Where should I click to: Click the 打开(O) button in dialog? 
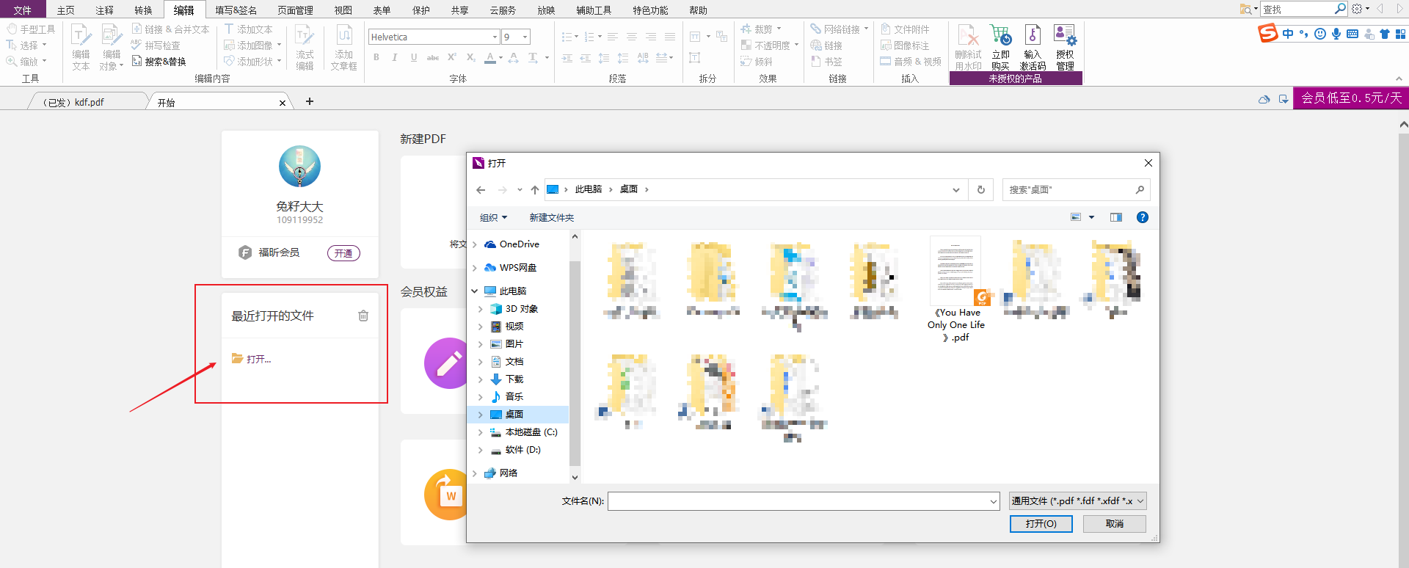pyautogui.click(x=1041, y=524)
